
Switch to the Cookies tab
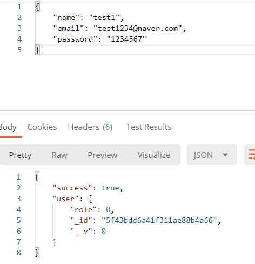(42, 127)
